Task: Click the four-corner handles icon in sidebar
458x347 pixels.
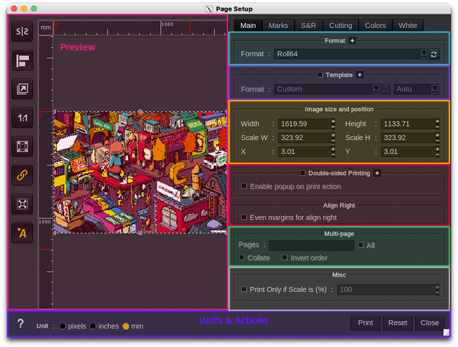Action: tap(22, 204)
